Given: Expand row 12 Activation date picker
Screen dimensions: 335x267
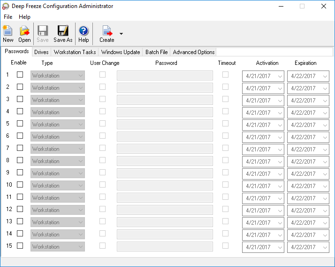Looking at the screenshot, I should 280,211.
